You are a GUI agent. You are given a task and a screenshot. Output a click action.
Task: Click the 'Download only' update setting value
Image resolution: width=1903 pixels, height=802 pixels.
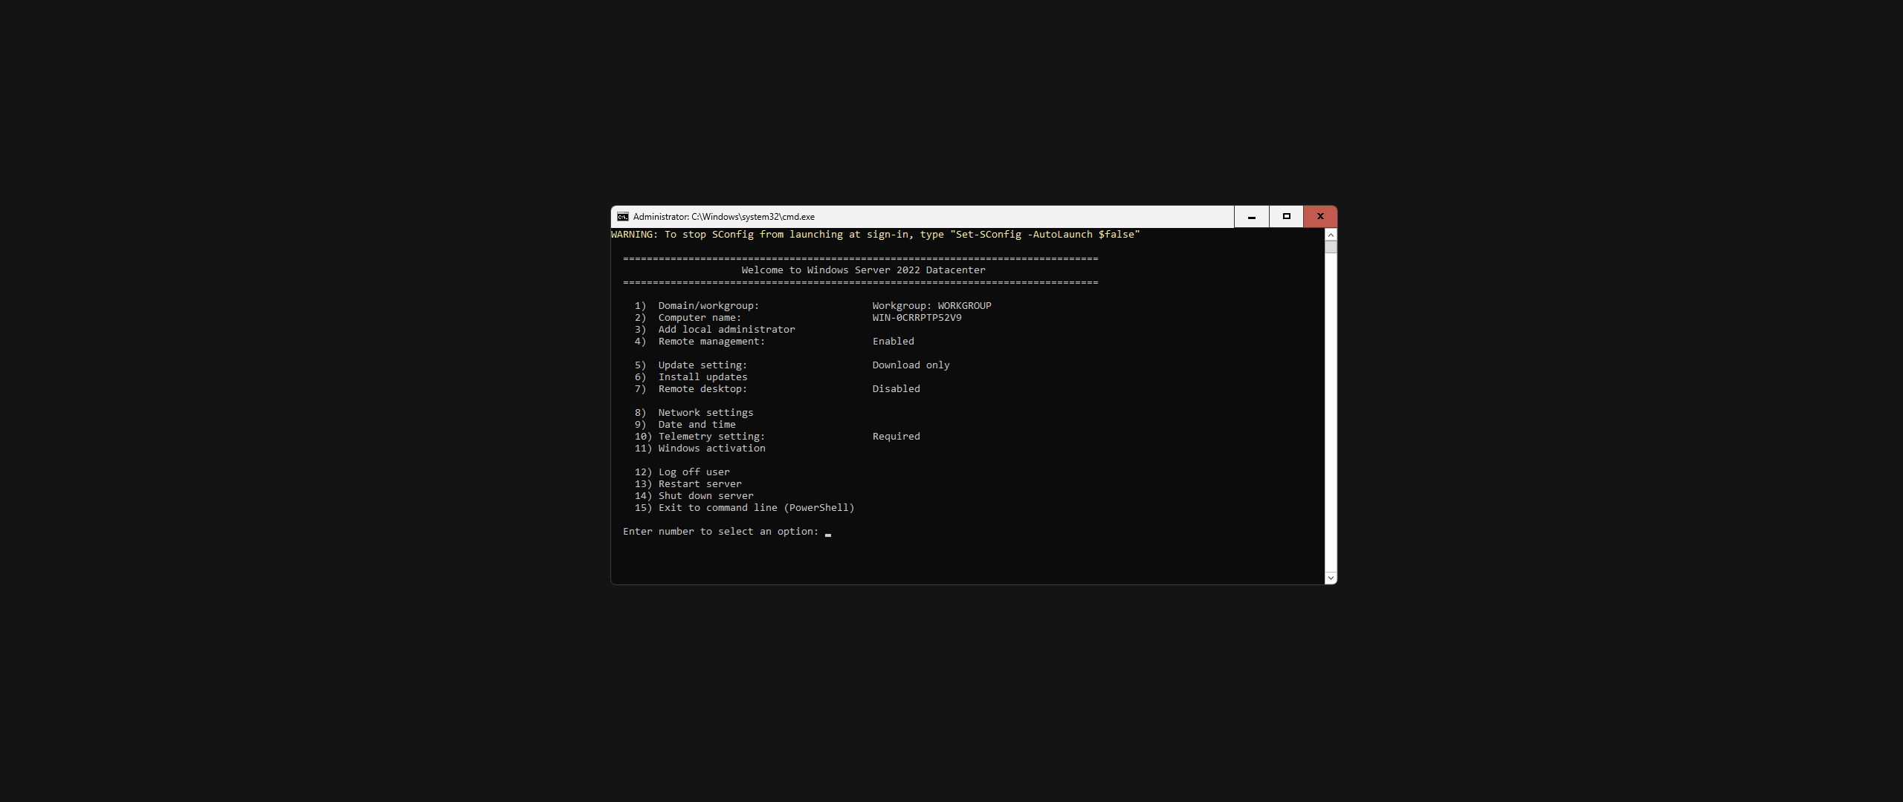pyautogui.click(x=911, y=365)
